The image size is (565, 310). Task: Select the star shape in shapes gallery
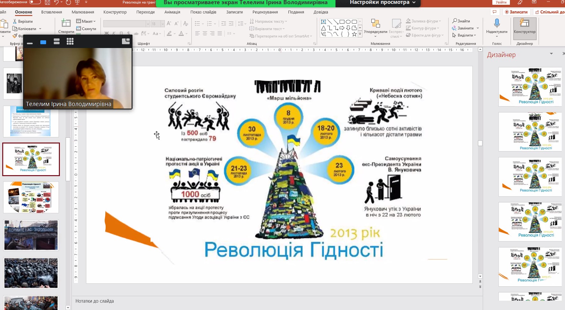[354, 34]
